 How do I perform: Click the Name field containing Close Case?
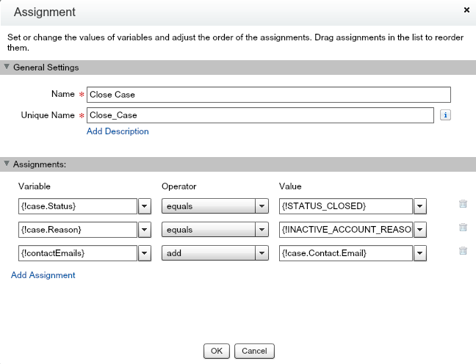pos(267,95)
